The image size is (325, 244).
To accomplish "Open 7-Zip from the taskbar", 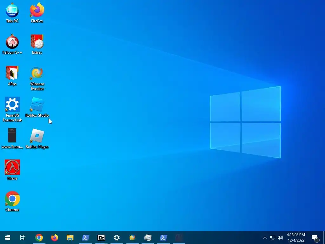I will 101,238.
